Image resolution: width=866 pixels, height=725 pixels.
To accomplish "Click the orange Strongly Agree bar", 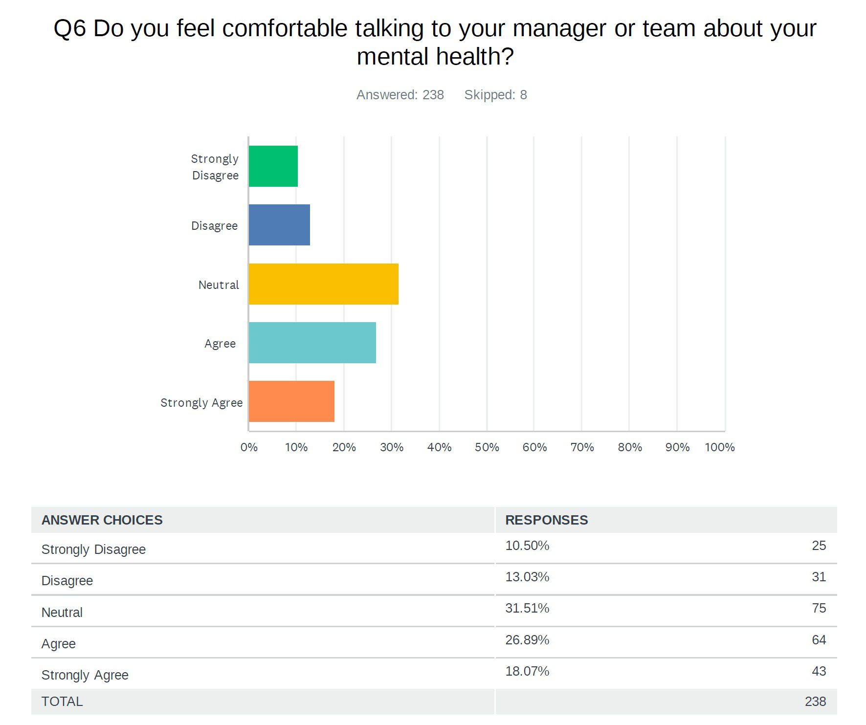I will pyautogui.click(x=291, y=401).
